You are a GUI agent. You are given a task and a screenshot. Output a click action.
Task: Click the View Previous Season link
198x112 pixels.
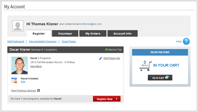tap(24, 90)
